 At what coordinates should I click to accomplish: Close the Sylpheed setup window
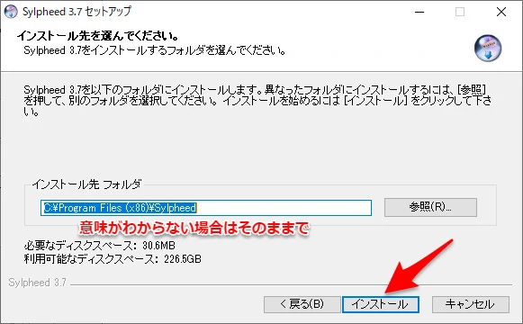[501, 12]
